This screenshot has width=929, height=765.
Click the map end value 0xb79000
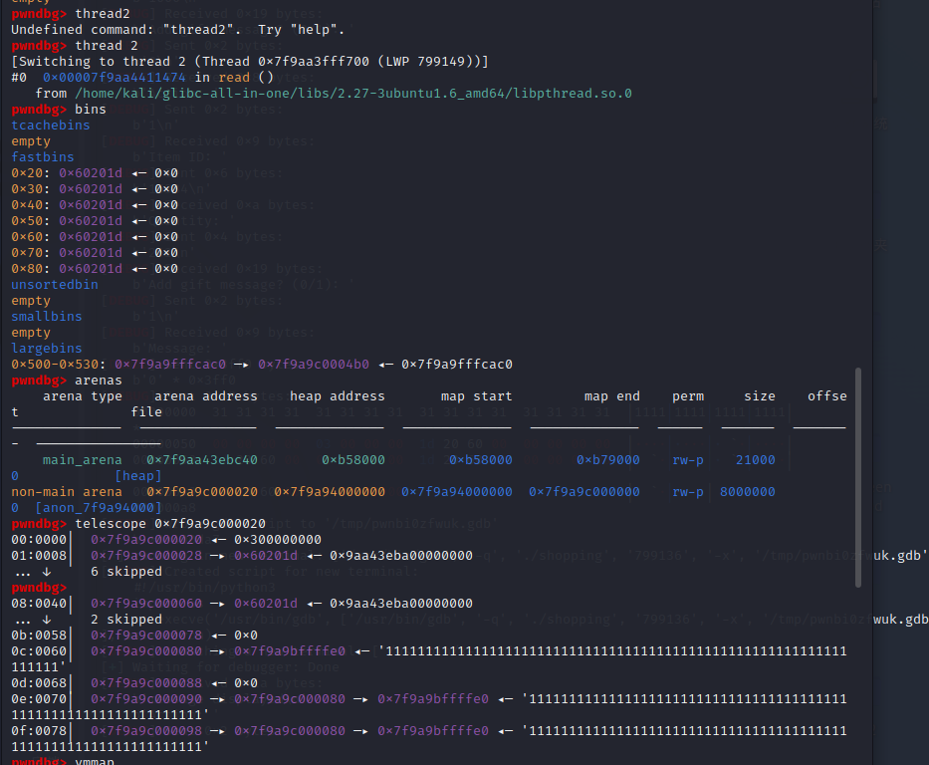[607, 460]
